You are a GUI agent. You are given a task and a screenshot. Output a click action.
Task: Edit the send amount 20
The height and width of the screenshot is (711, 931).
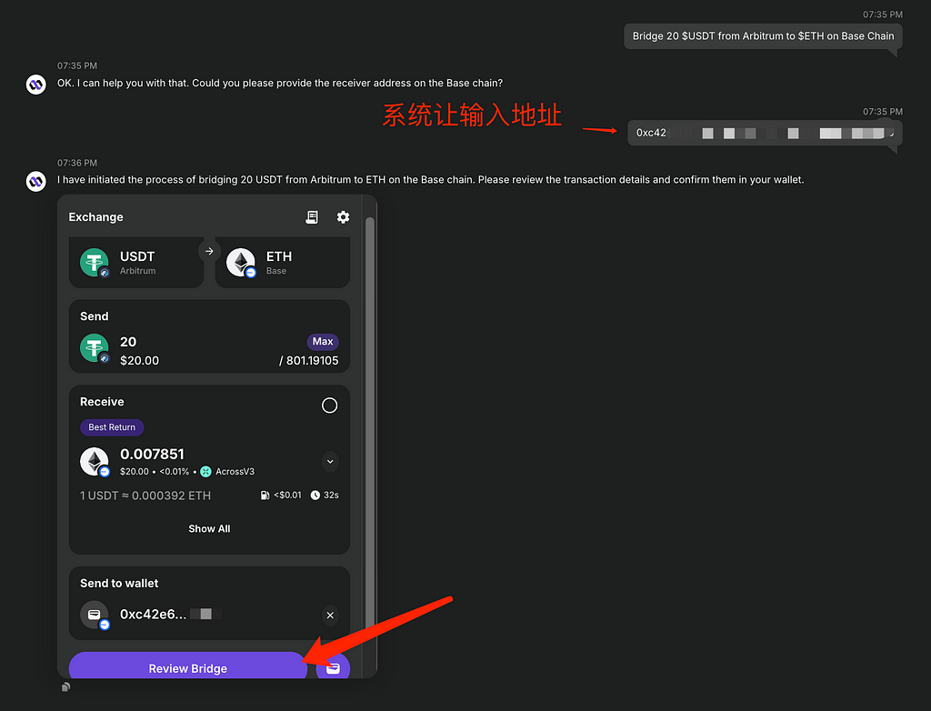[x=128, y=342]
